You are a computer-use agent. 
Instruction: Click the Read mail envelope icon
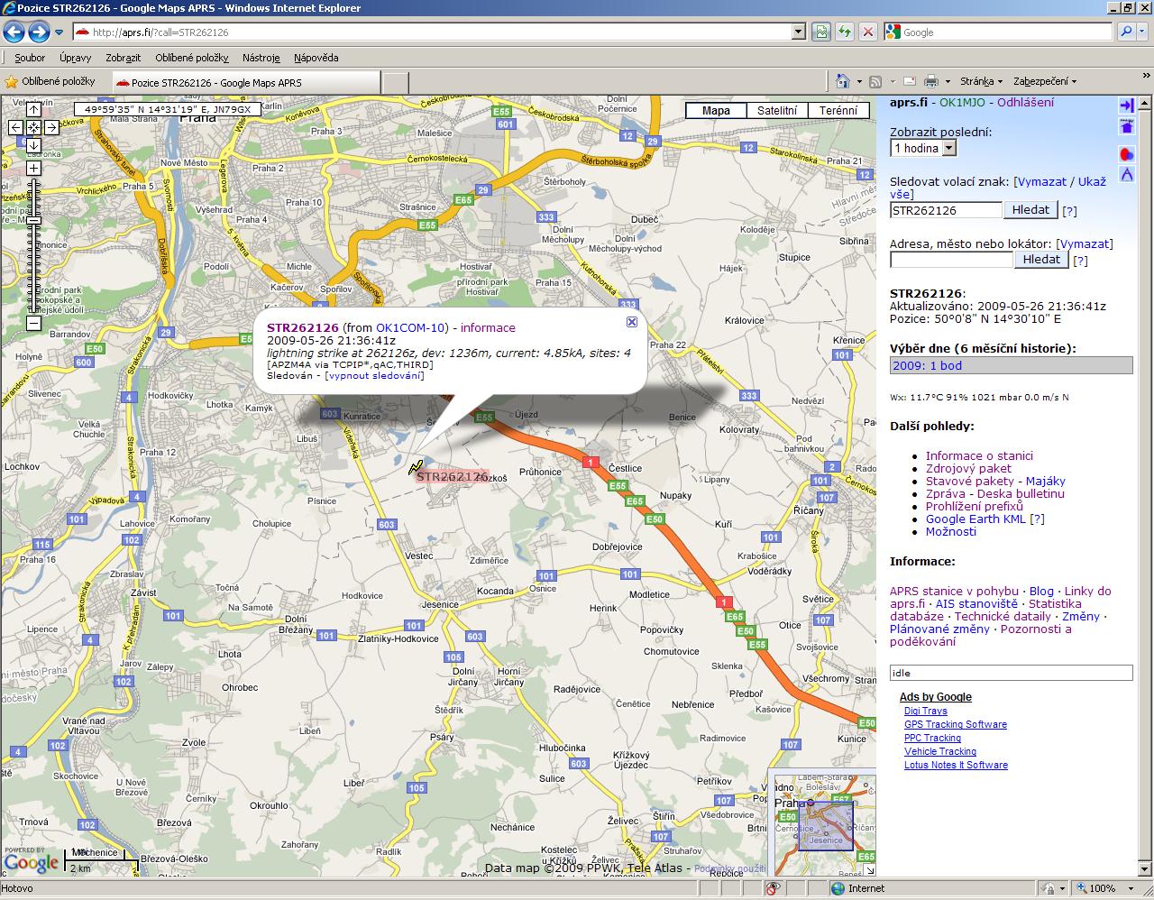910,81
